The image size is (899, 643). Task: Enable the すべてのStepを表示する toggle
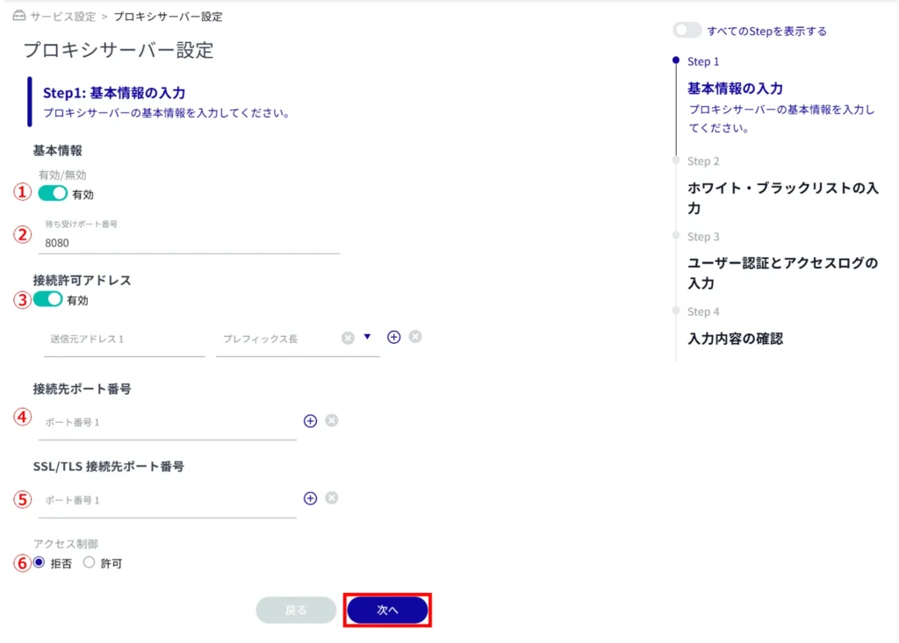click(x=687, y=31)
